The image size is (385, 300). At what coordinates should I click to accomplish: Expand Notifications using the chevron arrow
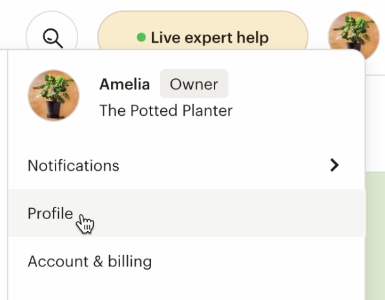click(335, 165)
